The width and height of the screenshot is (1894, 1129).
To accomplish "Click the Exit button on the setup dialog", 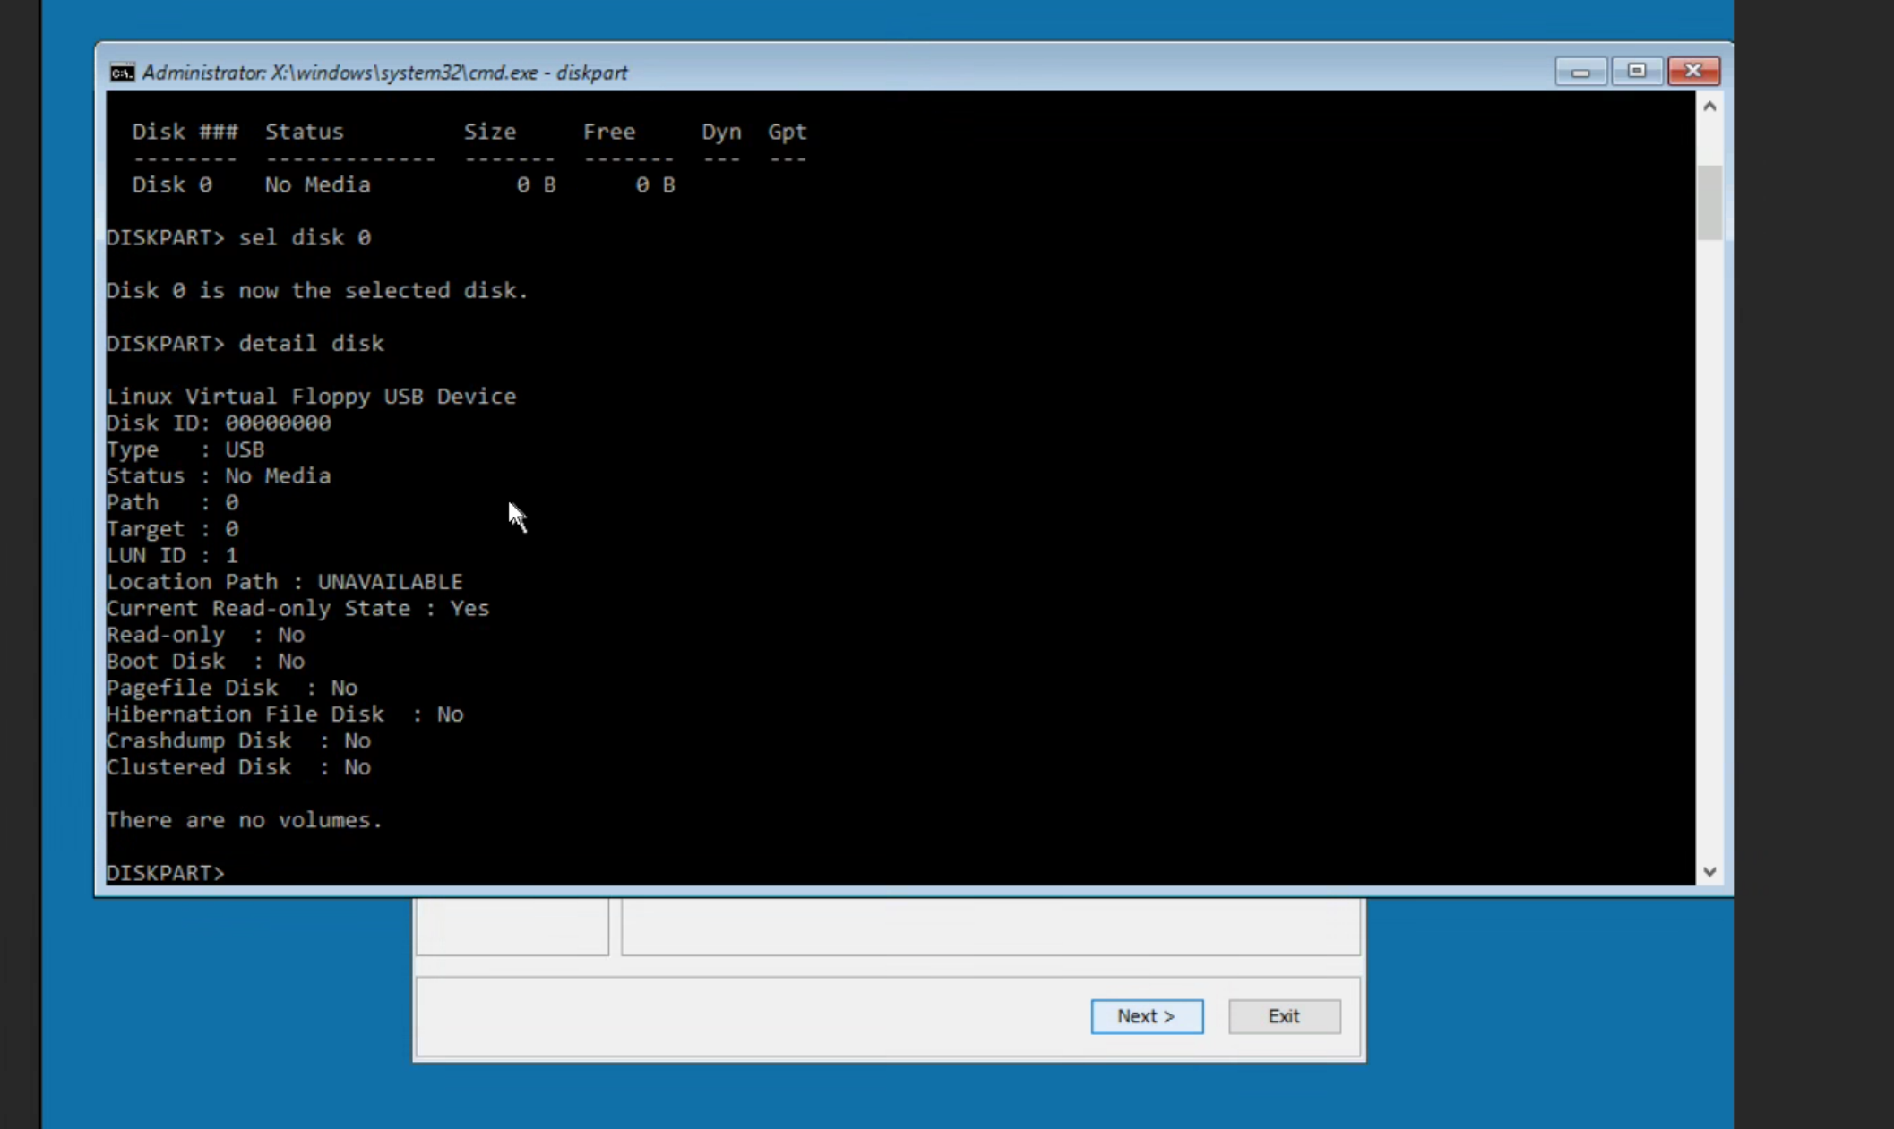I will point(1284,1016).
